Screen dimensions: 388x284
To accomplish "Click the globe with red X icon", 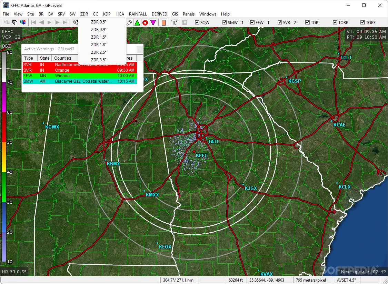I will 22,22.
